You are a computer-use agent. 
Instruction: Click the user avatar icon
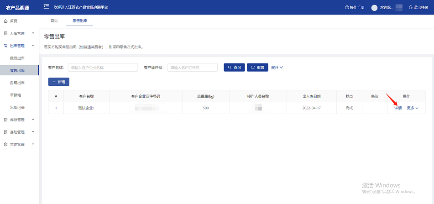point(375,8)
